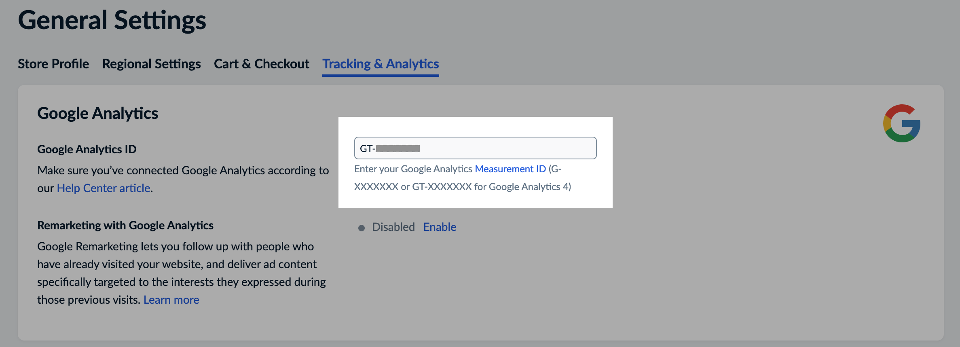Enable Remarketing with Google Analytics
960x347 pixels.
point(440,227)
